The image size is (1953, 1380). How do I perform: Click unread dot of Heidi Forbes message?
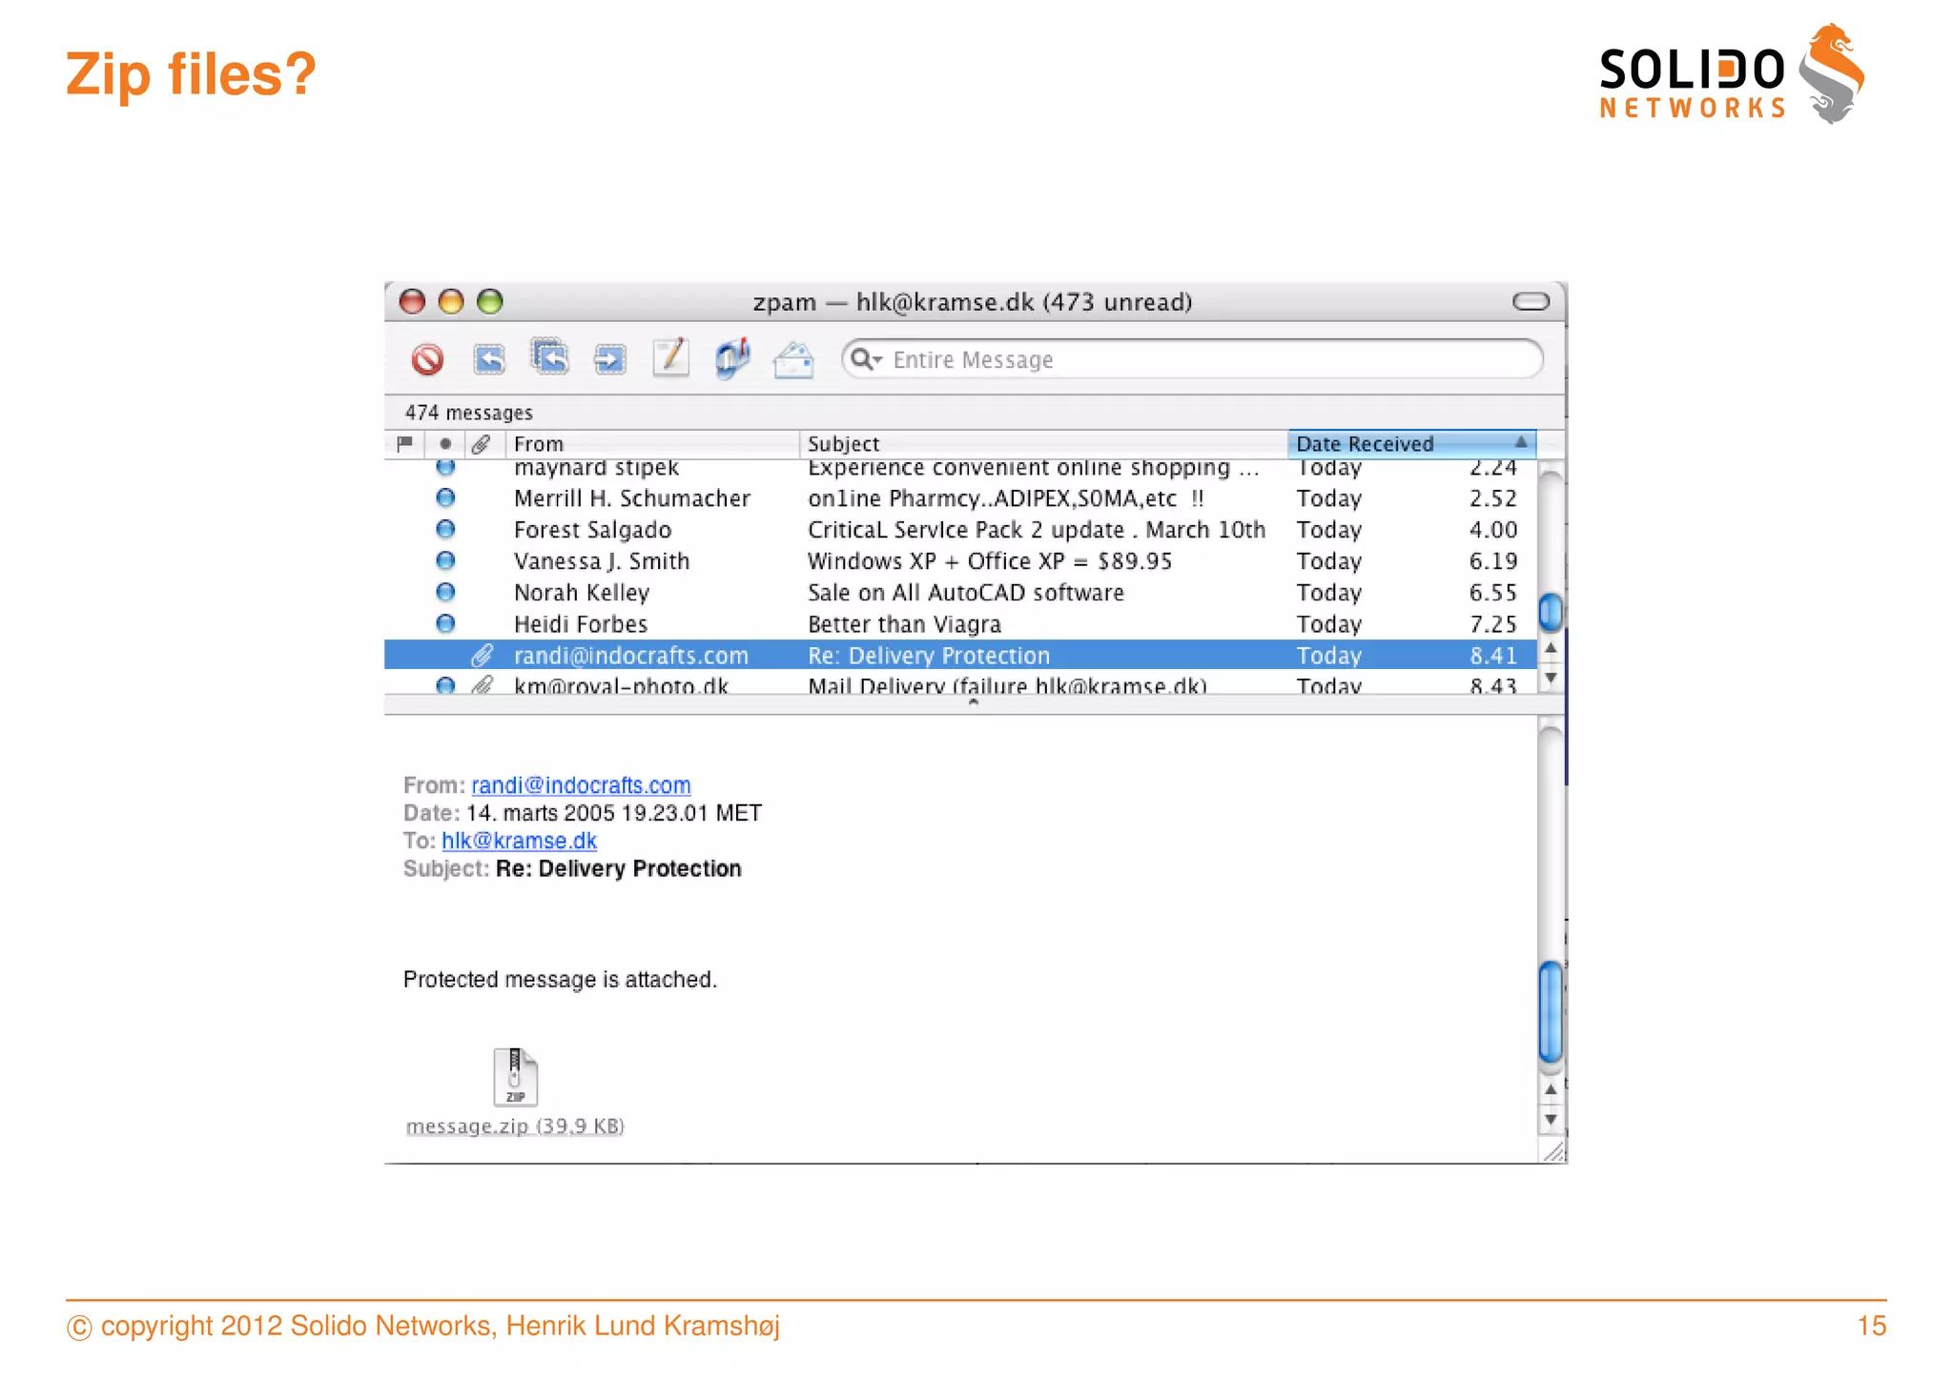click(445, 623)
